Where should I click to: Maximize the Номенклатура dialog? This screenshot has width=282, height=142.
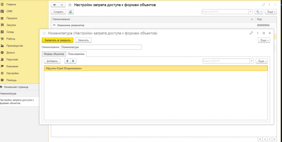coord(264,33)
